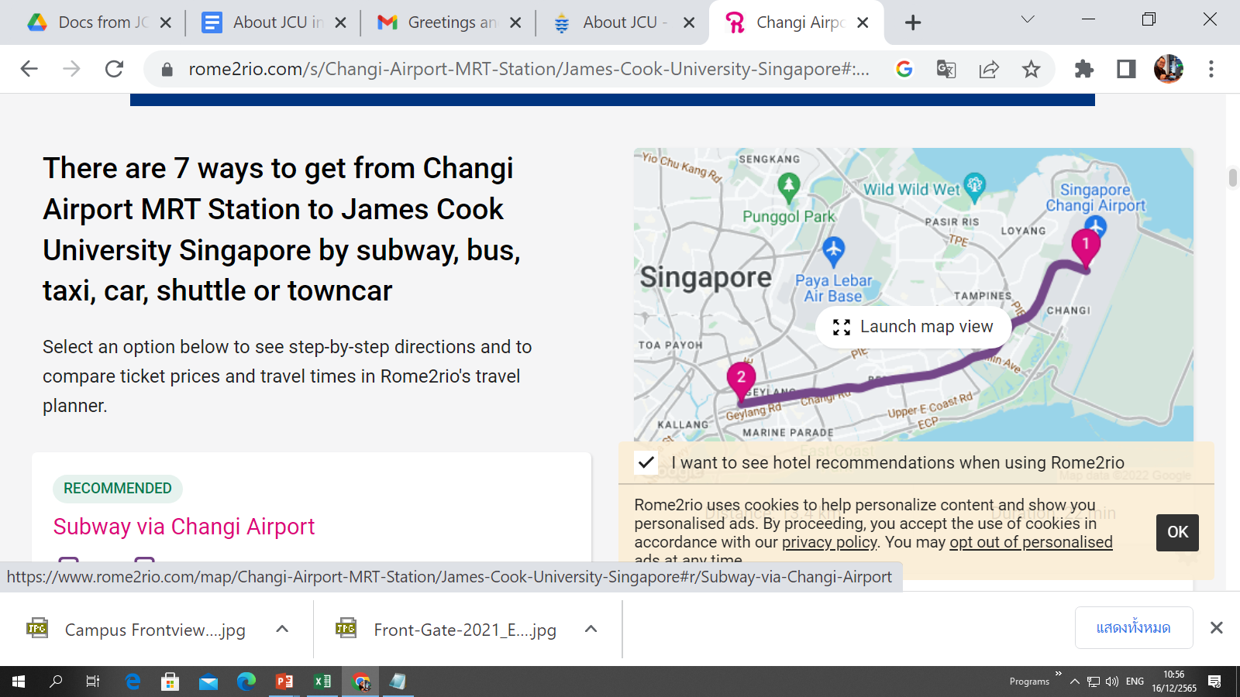Open Windows taskbar search
Image resolution: width=1240 pixels, height=697 pixels.
coord(56,682)
